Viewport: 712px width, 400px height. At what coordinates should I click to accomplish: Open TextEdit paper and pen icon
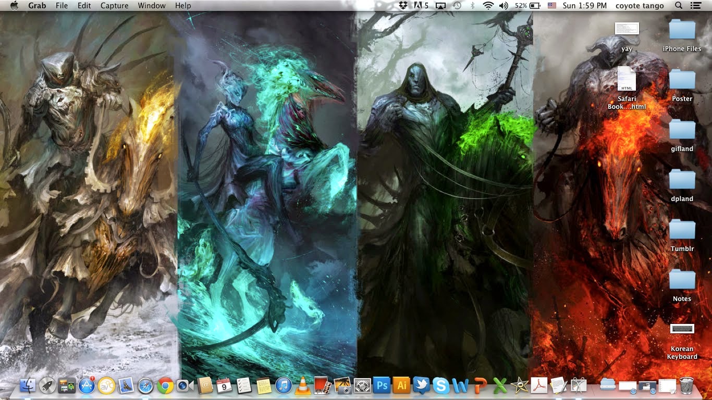(x=559, y=385)
